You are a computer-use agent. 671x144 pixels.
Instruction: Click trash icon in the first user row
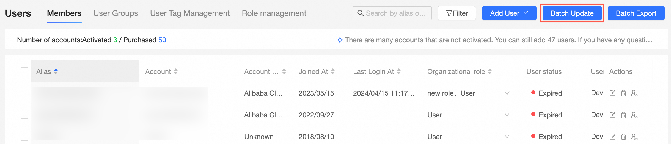623,93
